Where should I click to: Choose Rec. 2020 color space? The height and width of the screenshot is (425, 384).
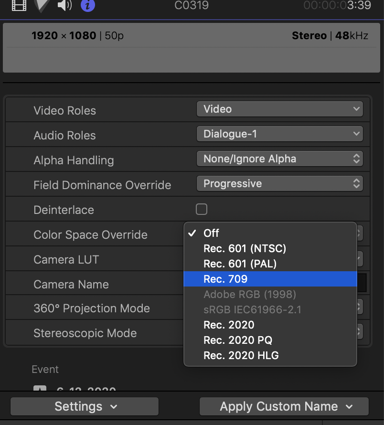coord(270,325)
